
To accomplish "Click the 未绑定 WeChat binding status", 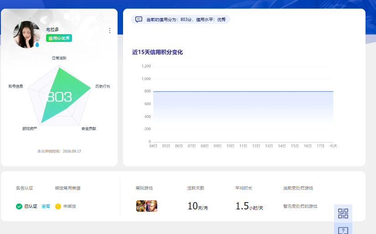I will coord(70,206).
